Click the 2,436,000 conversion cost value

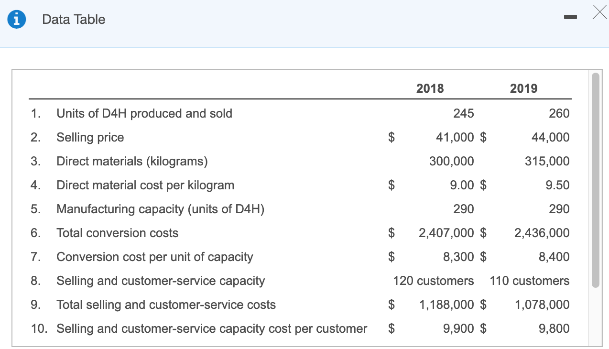[x=542, y=233]
